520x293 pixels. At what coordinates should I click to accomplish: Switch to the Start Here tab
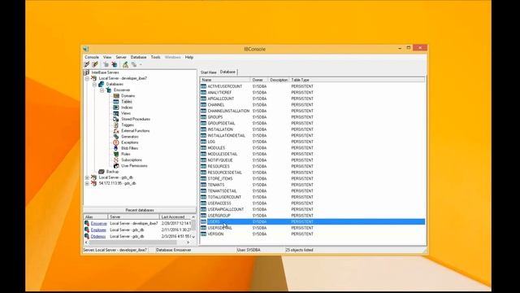(209, 72)
